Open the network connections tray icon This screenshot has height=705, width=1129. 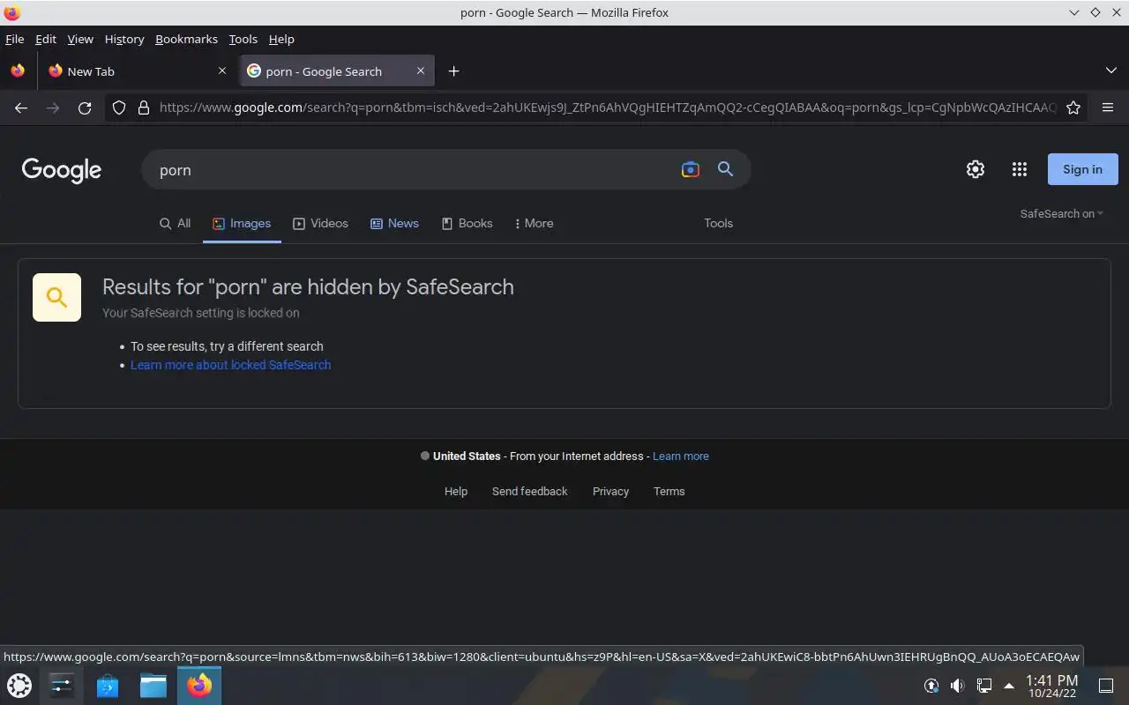(x=984, y=685)
